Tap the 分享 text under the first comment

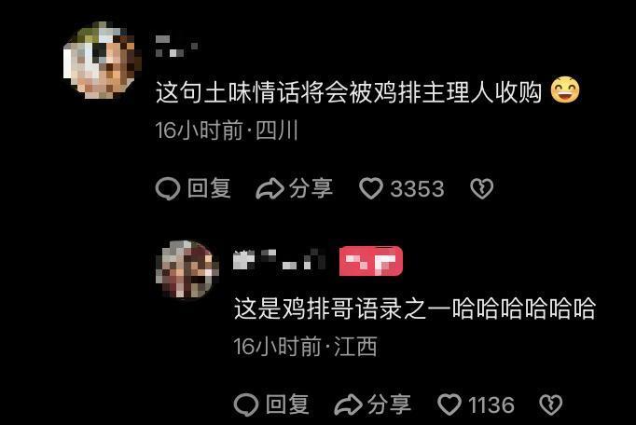click(x=311, y=188)
